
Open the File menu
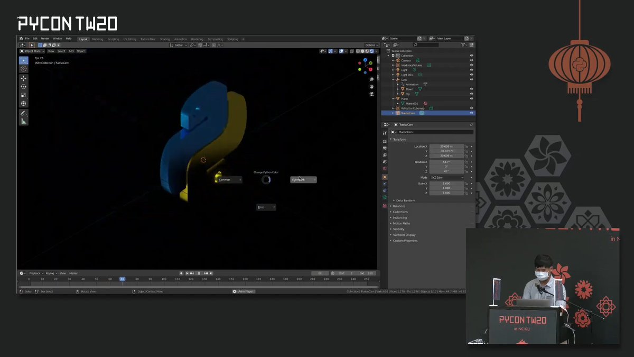(x=27, y=39)
